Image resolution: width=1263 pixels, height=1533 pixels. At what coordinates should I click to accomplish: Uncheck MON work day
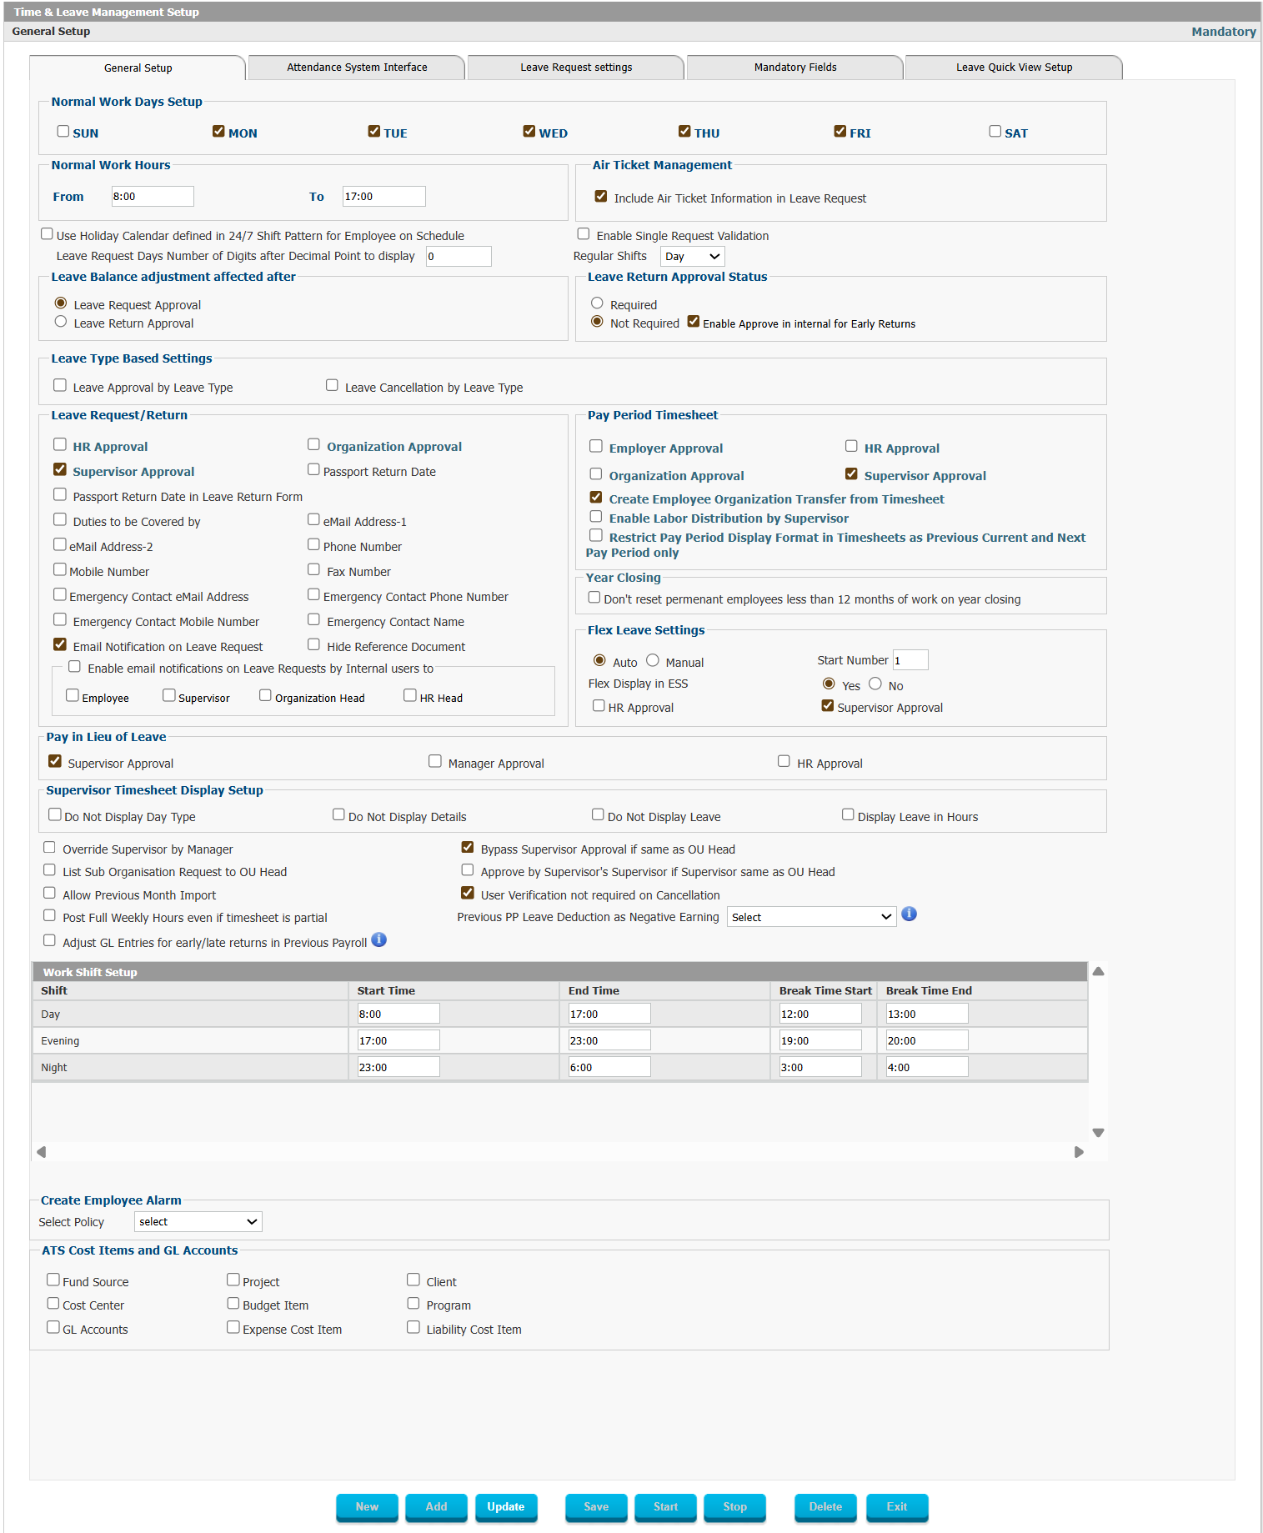(218, 131)
